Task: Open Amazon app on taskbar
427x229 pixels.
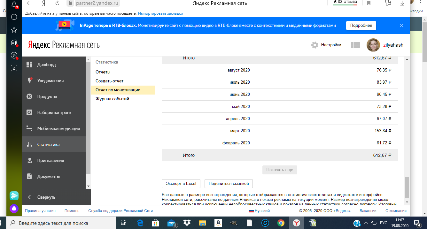Action: (x=218, y=223)
